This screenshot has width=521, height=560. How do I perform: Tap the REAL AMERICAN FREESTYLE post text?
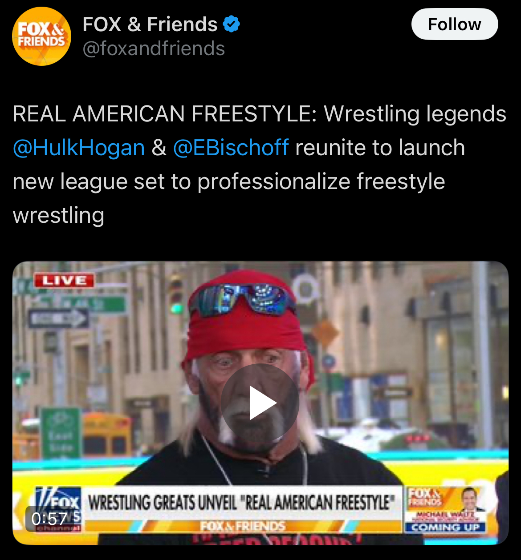tap(260, 165)
